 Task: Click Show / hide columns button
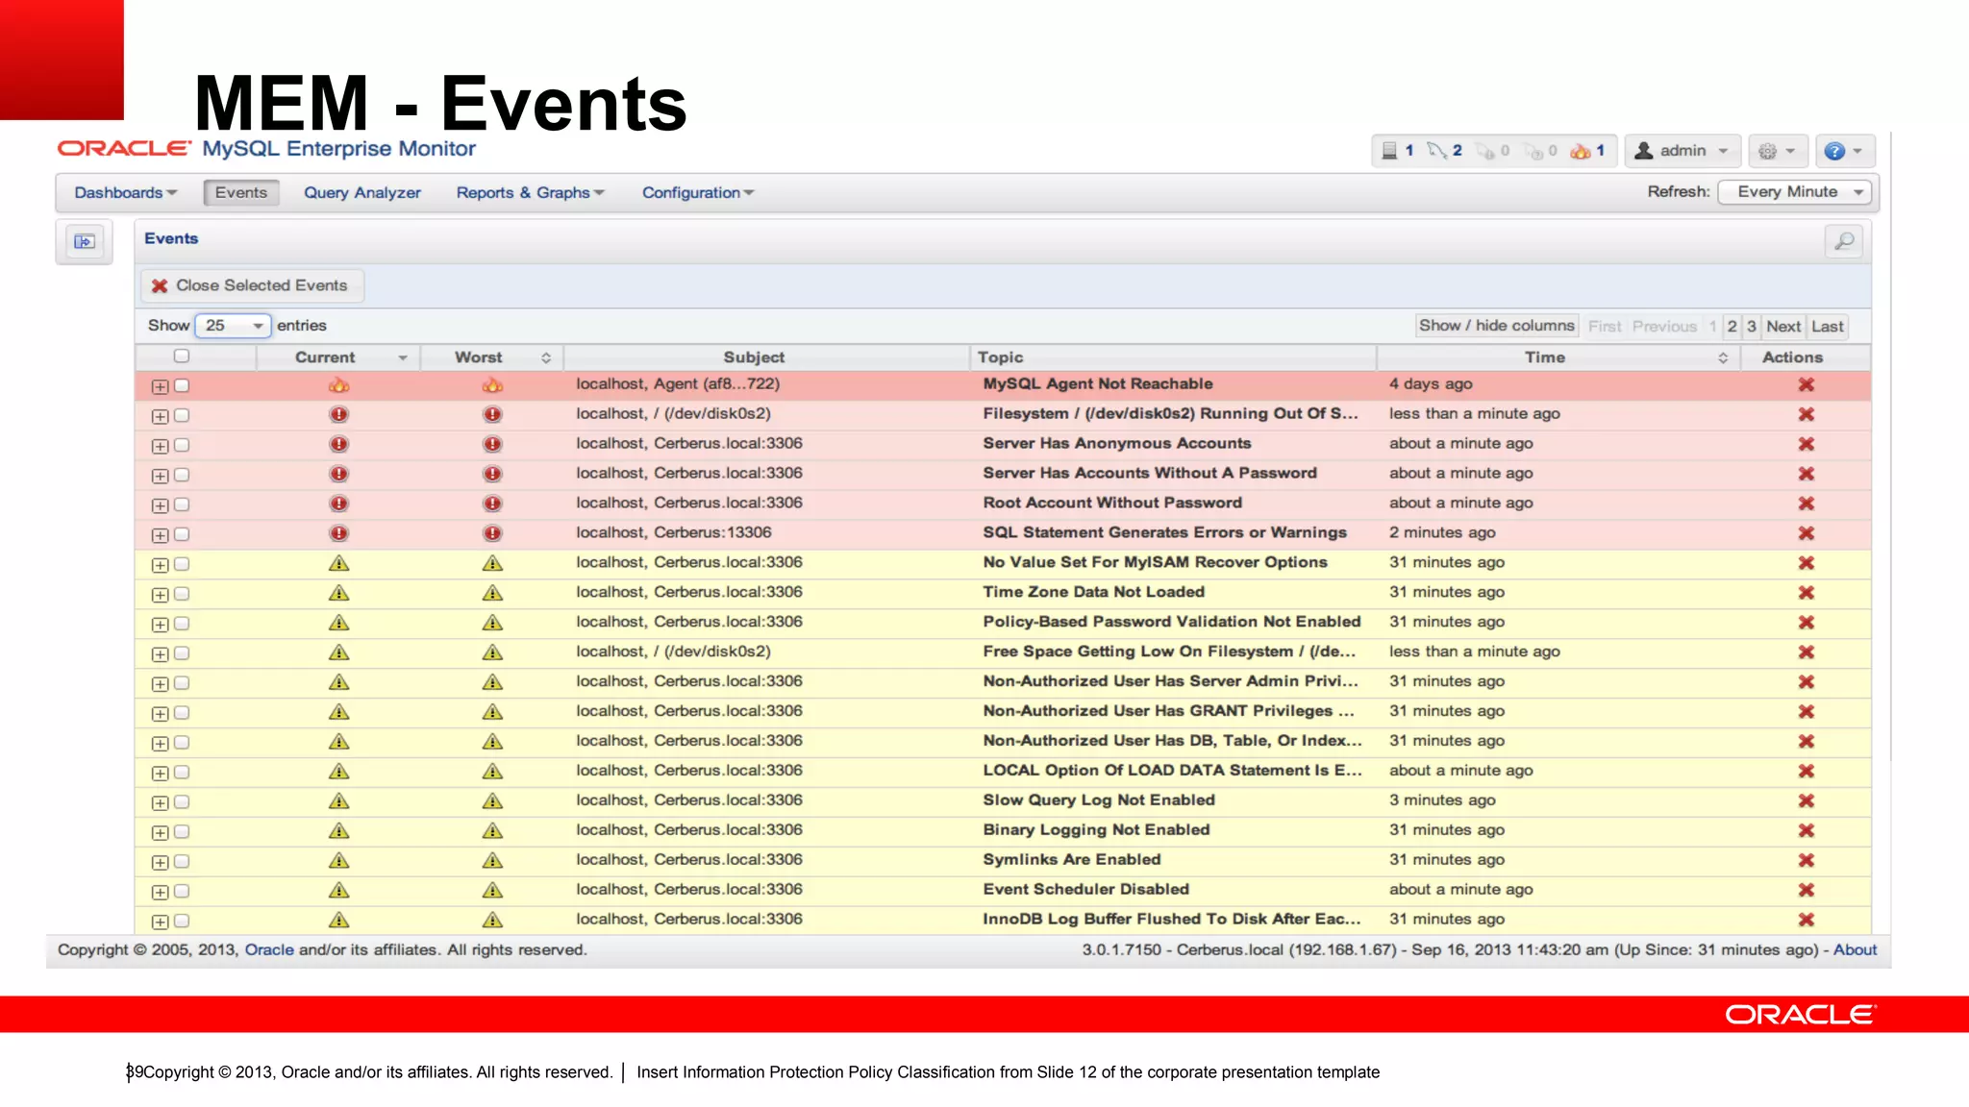click(x=1497, y=326)
